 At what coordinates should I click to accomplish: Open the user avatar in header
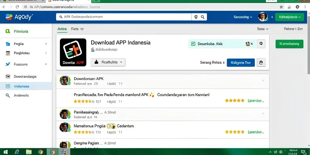pyautogui.click(x=263, y=17)
